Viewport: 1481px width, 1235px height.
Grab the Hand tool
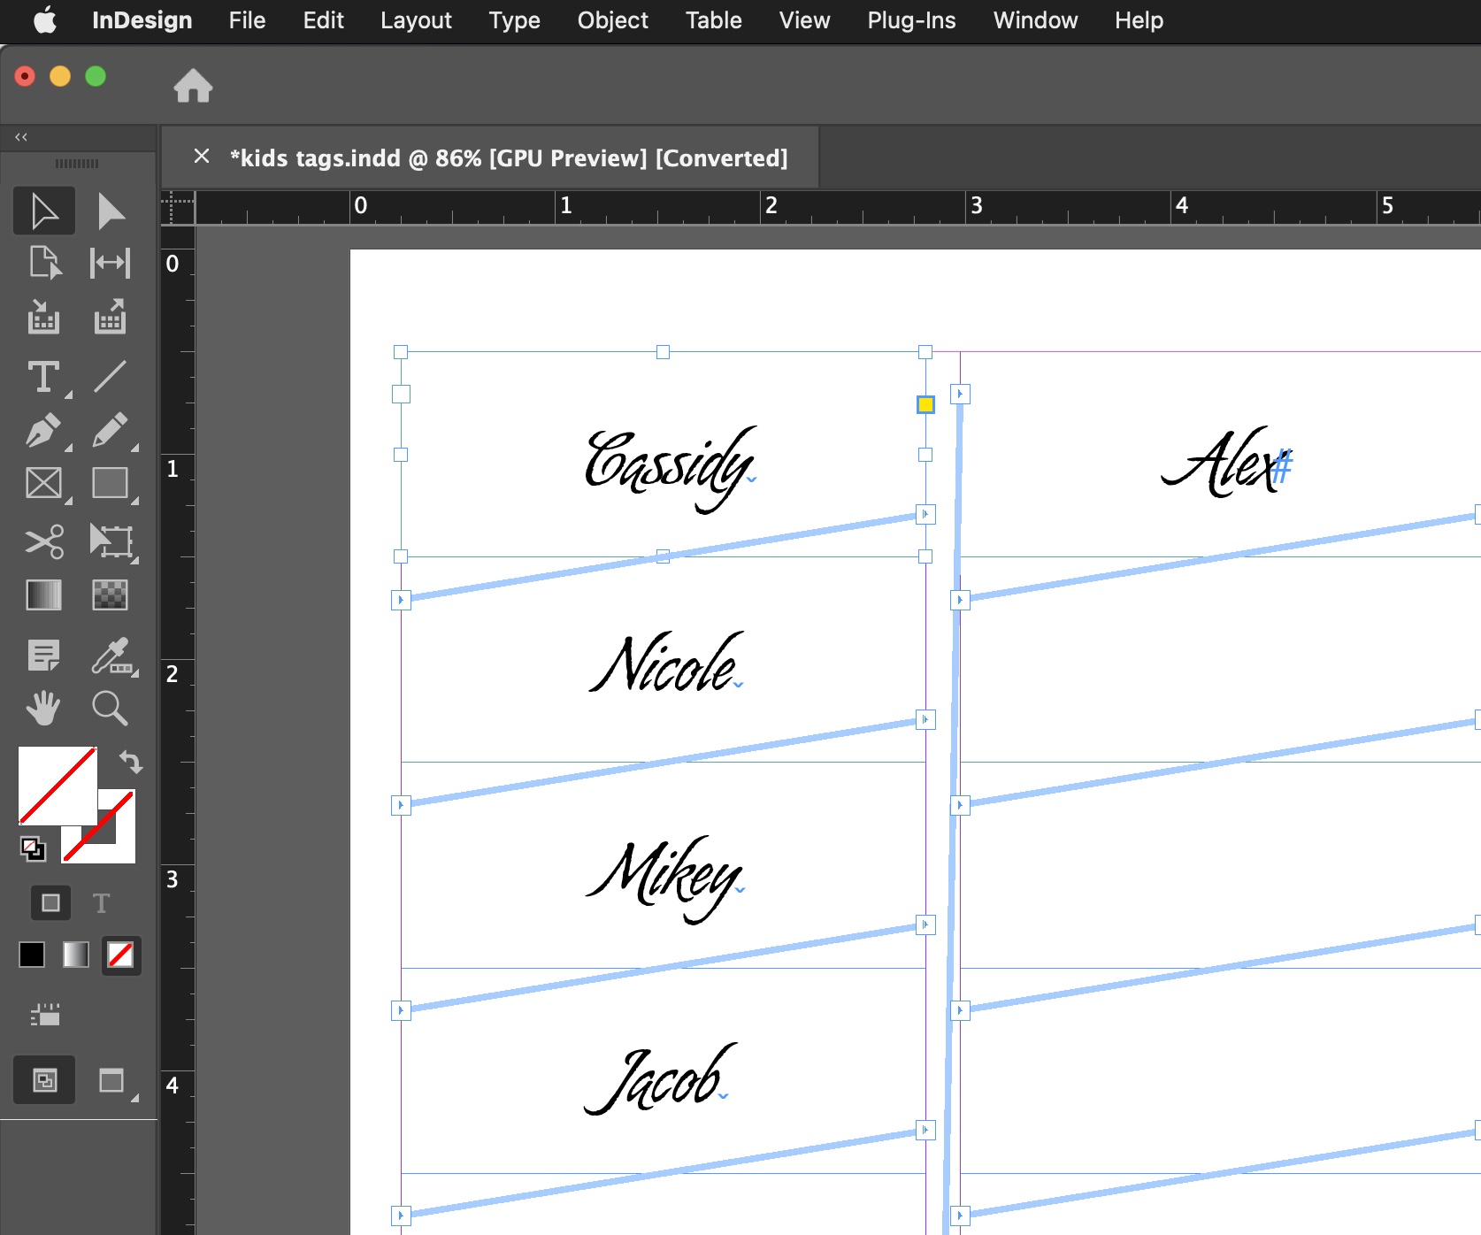pyautogui.click(x=43, y=708)
